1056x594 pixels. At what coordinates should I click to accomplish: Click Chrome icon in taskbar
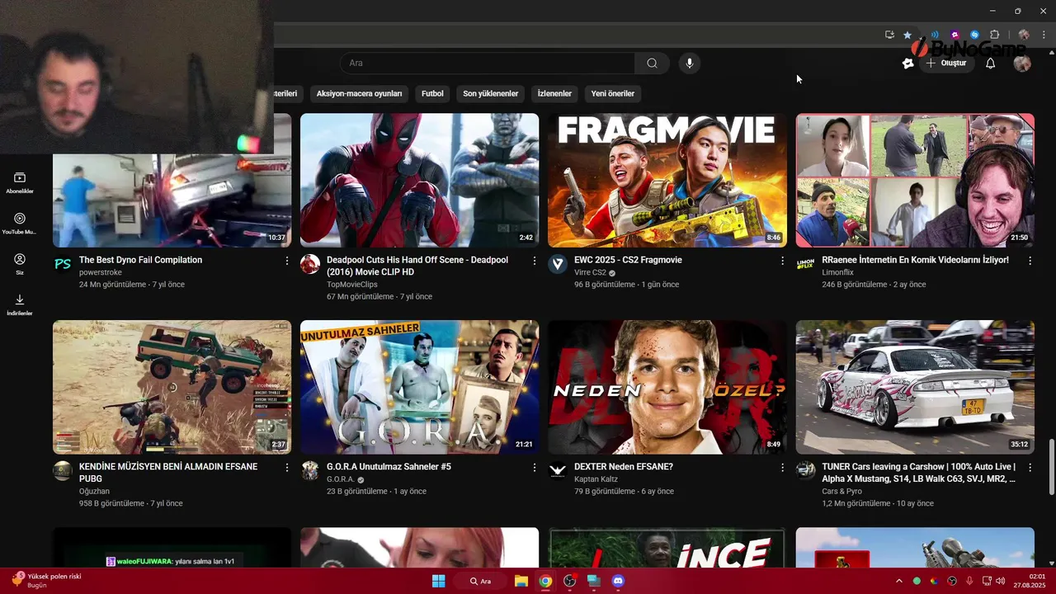(545, 581)
